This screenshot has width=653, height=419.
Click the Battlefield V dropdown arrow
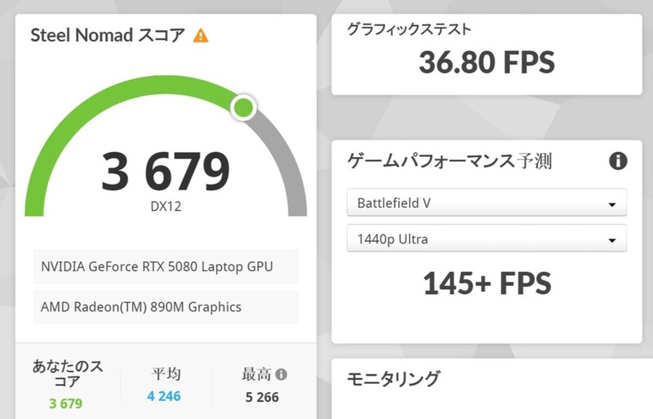[611, 204]
